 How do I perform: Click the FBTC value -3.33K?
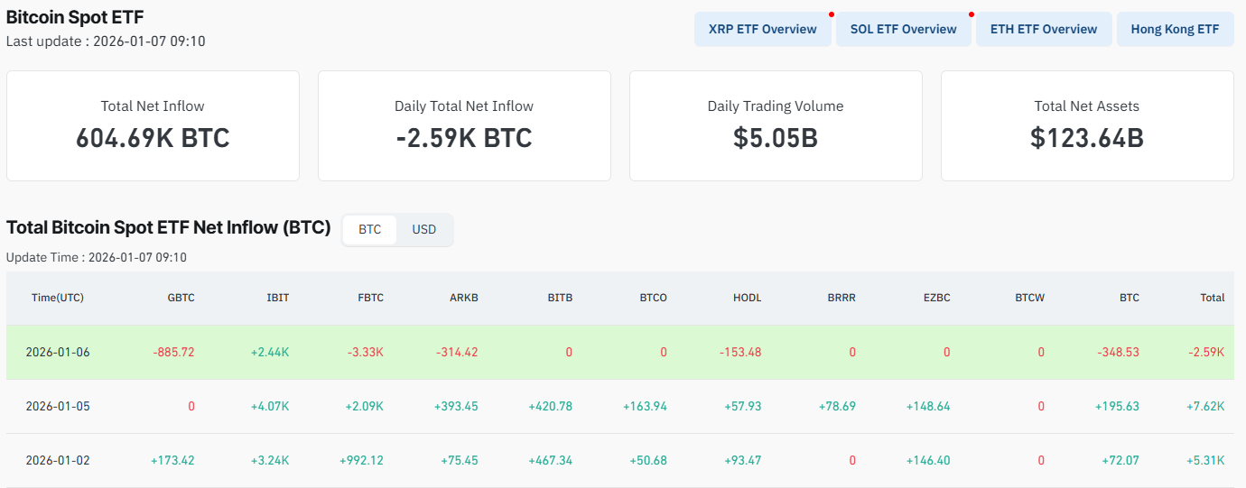click(x=365, y=352)
